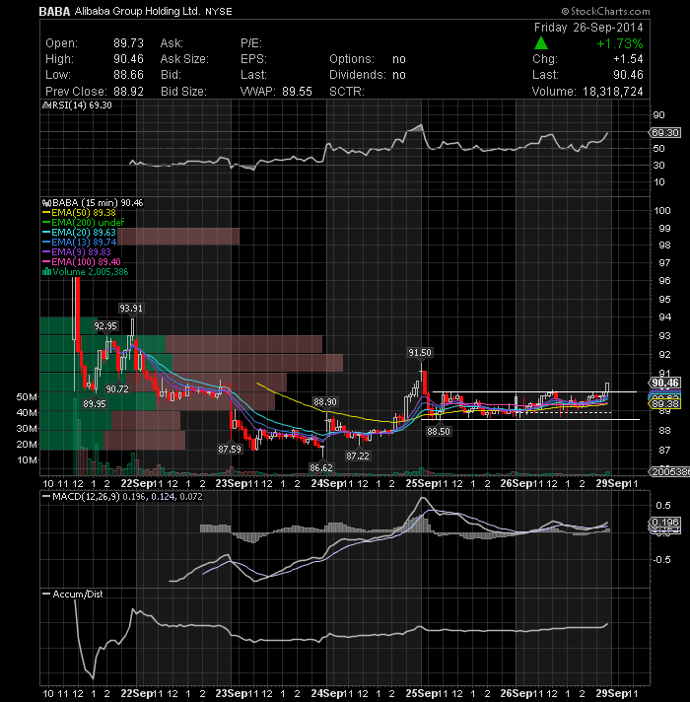Click the yellow 89.38 EMA tag on axis
690x702 pixels.
click(x=665, y=404)
